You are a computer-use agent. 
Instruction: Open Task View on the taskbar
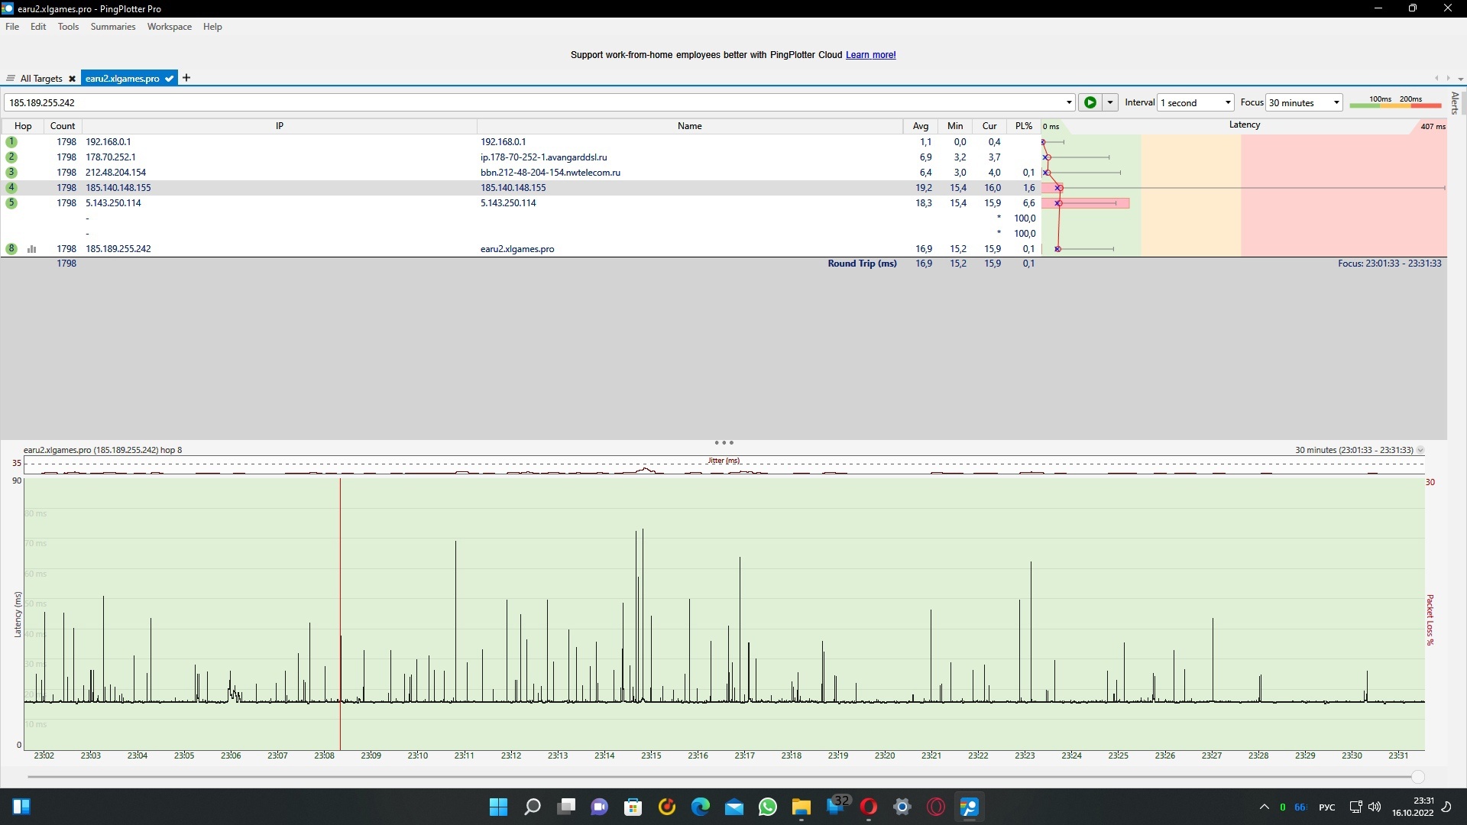(565, 807)
